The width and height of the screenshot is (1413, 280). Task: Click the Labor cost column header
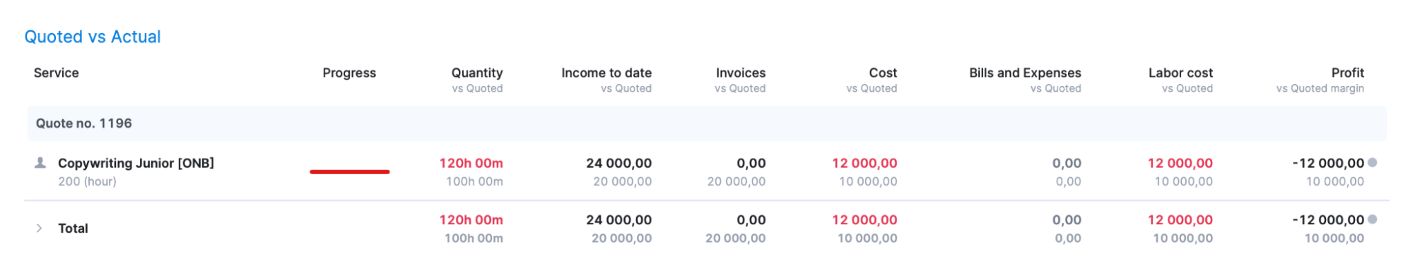(1180, 73)
